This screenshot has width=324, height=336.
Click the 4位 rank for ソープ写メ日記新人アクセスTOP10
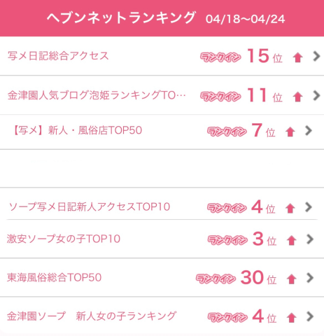[263, 207]
